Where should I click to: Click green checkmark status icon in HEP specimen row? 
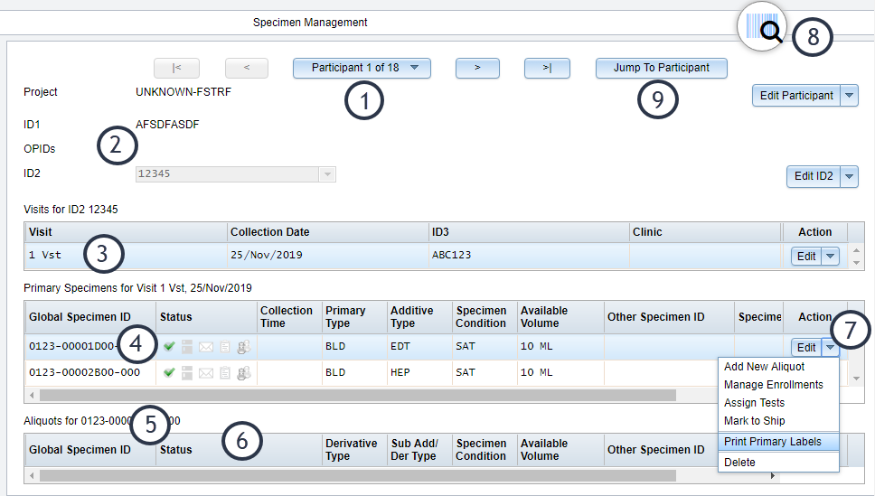(169, 373)
